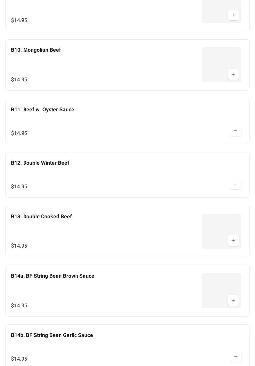The height and width of the screenshot is (366, 255).
Task: View B14b. BF String Bean Garlic Sauce title
Action: point(52,335)
